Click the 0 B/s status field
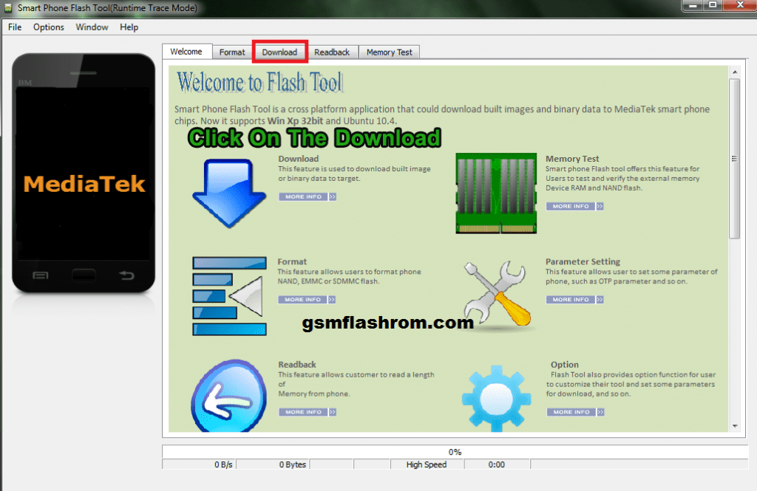This screenshot has width=757, height=491. tap(199, 464)
